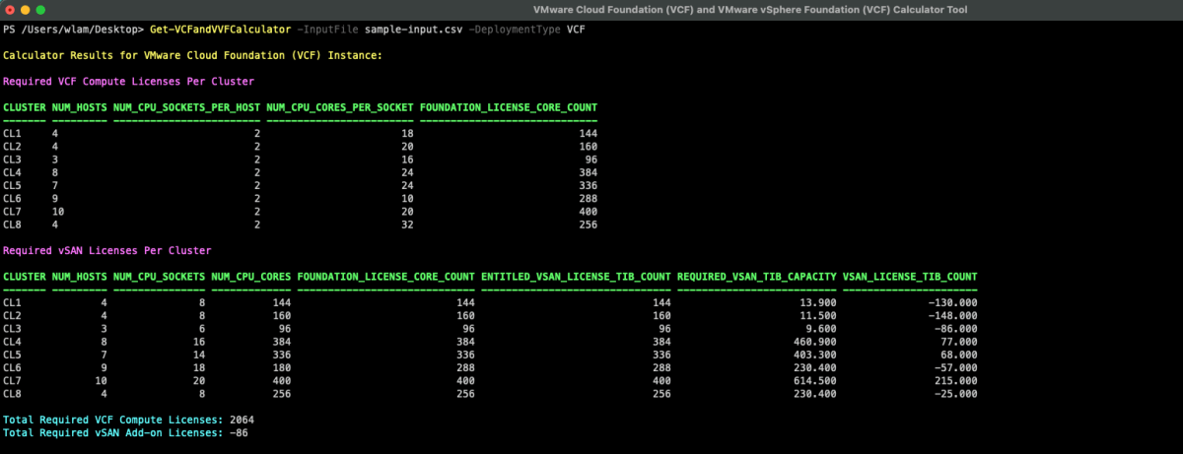
Task: Click "CL6" in the vSAN licenses table
Action: [x=12, y=367]
